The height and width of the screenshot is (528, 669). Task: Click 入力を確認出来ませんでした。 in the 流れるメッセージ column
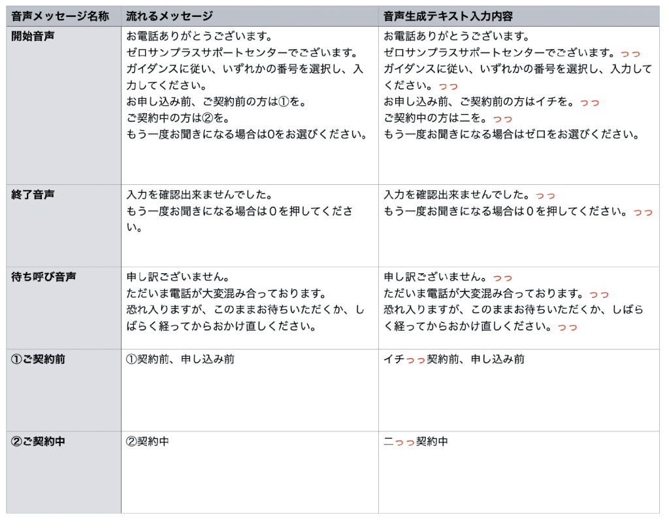(x=199, y=195)
